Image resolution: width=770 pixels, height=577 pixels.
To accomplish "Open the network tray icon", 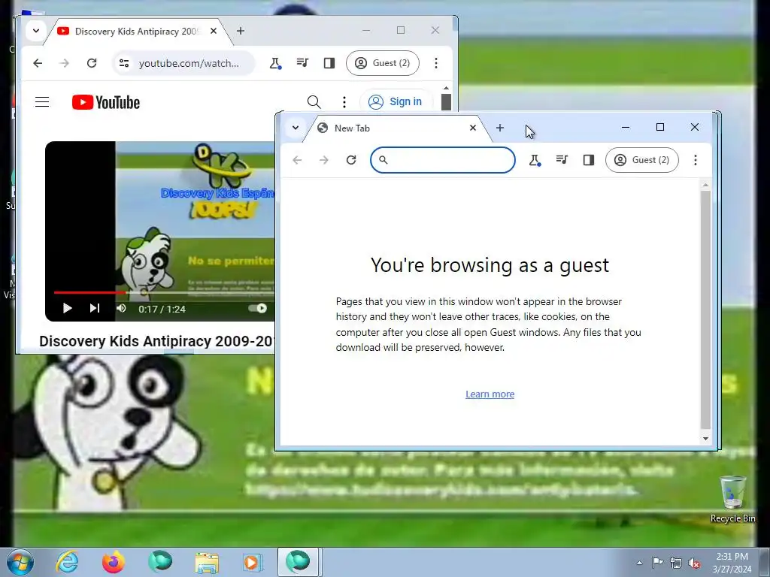I will point(676,563).
